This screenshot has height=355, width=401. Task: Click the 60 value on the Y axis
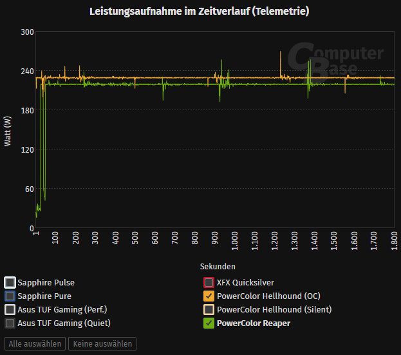tap(30, 189)
